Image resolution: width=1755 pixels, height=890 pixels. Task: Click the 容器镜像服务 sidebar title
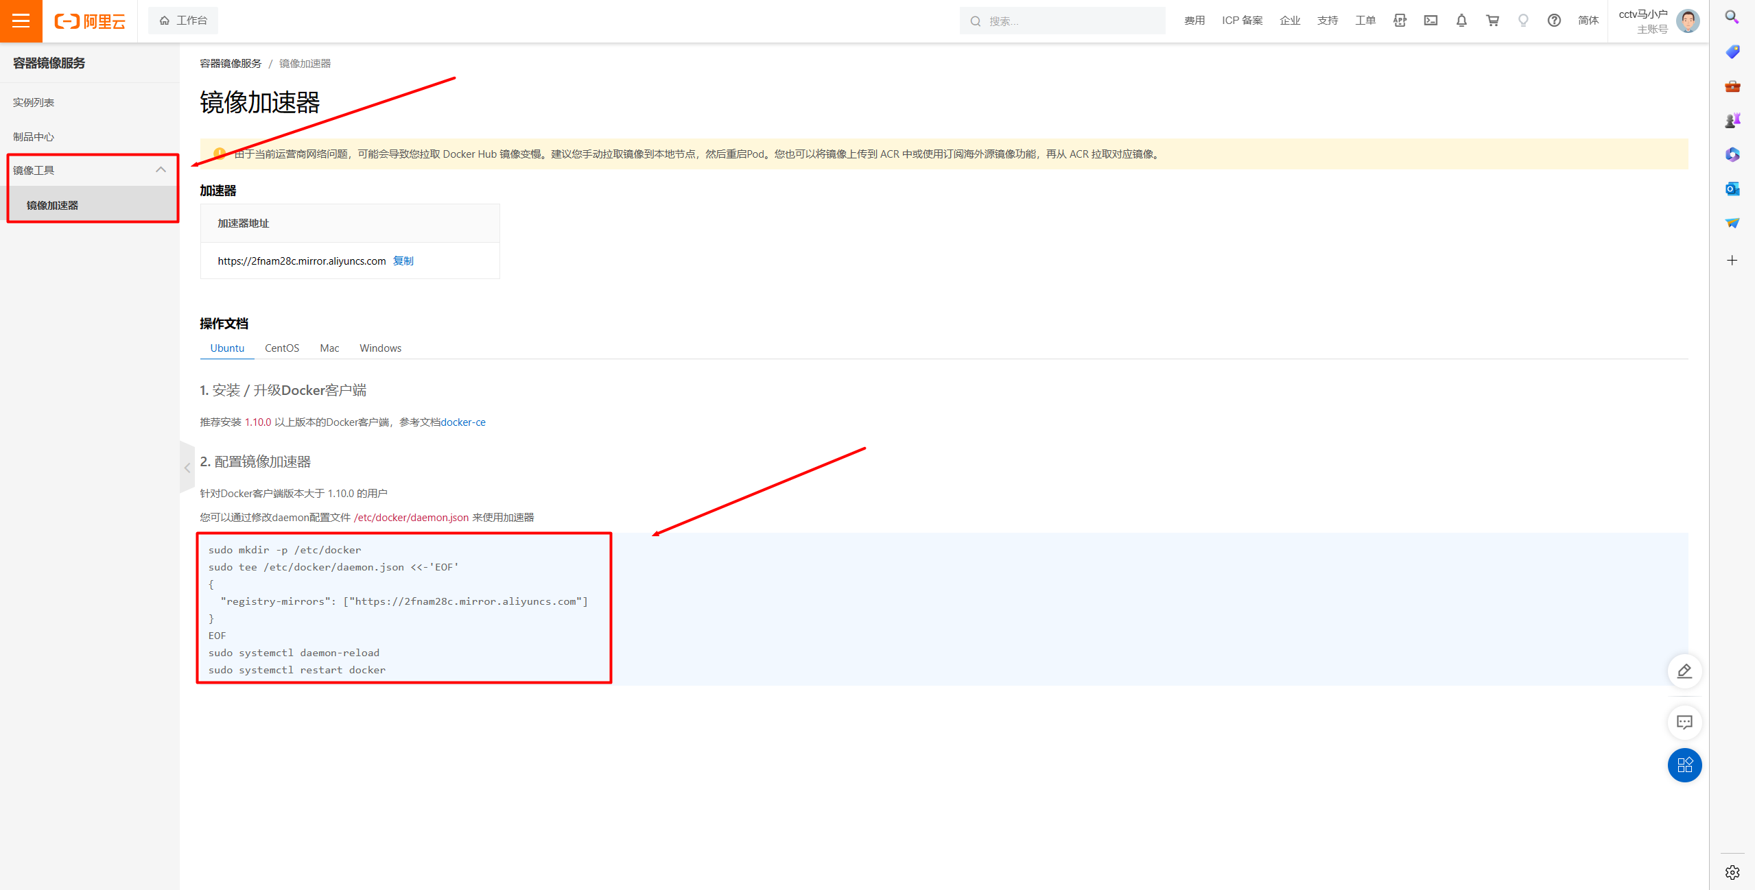point(49,62)
